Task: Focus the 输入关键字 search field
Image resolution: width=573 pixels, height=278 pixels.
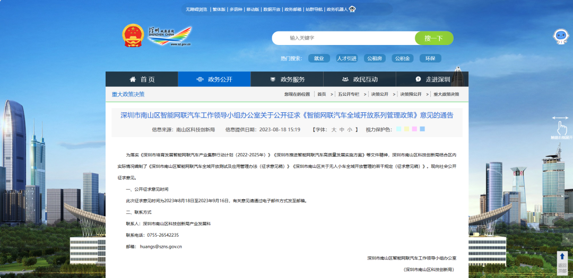Action: (343, 38)
